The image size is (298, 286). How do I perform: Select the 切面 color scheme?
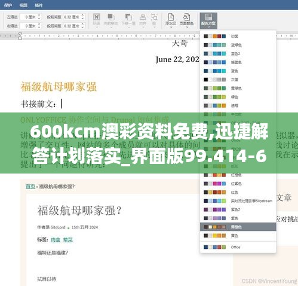point(238,36)
